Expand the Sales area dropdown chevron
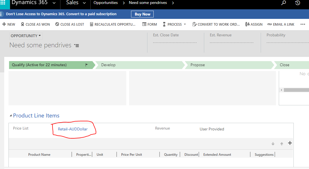The height and width of the screenshot is (169, 309). 84,3
